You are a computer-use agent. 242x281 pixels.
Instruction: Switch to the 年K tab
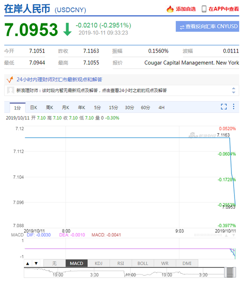(x=81, y=108)
